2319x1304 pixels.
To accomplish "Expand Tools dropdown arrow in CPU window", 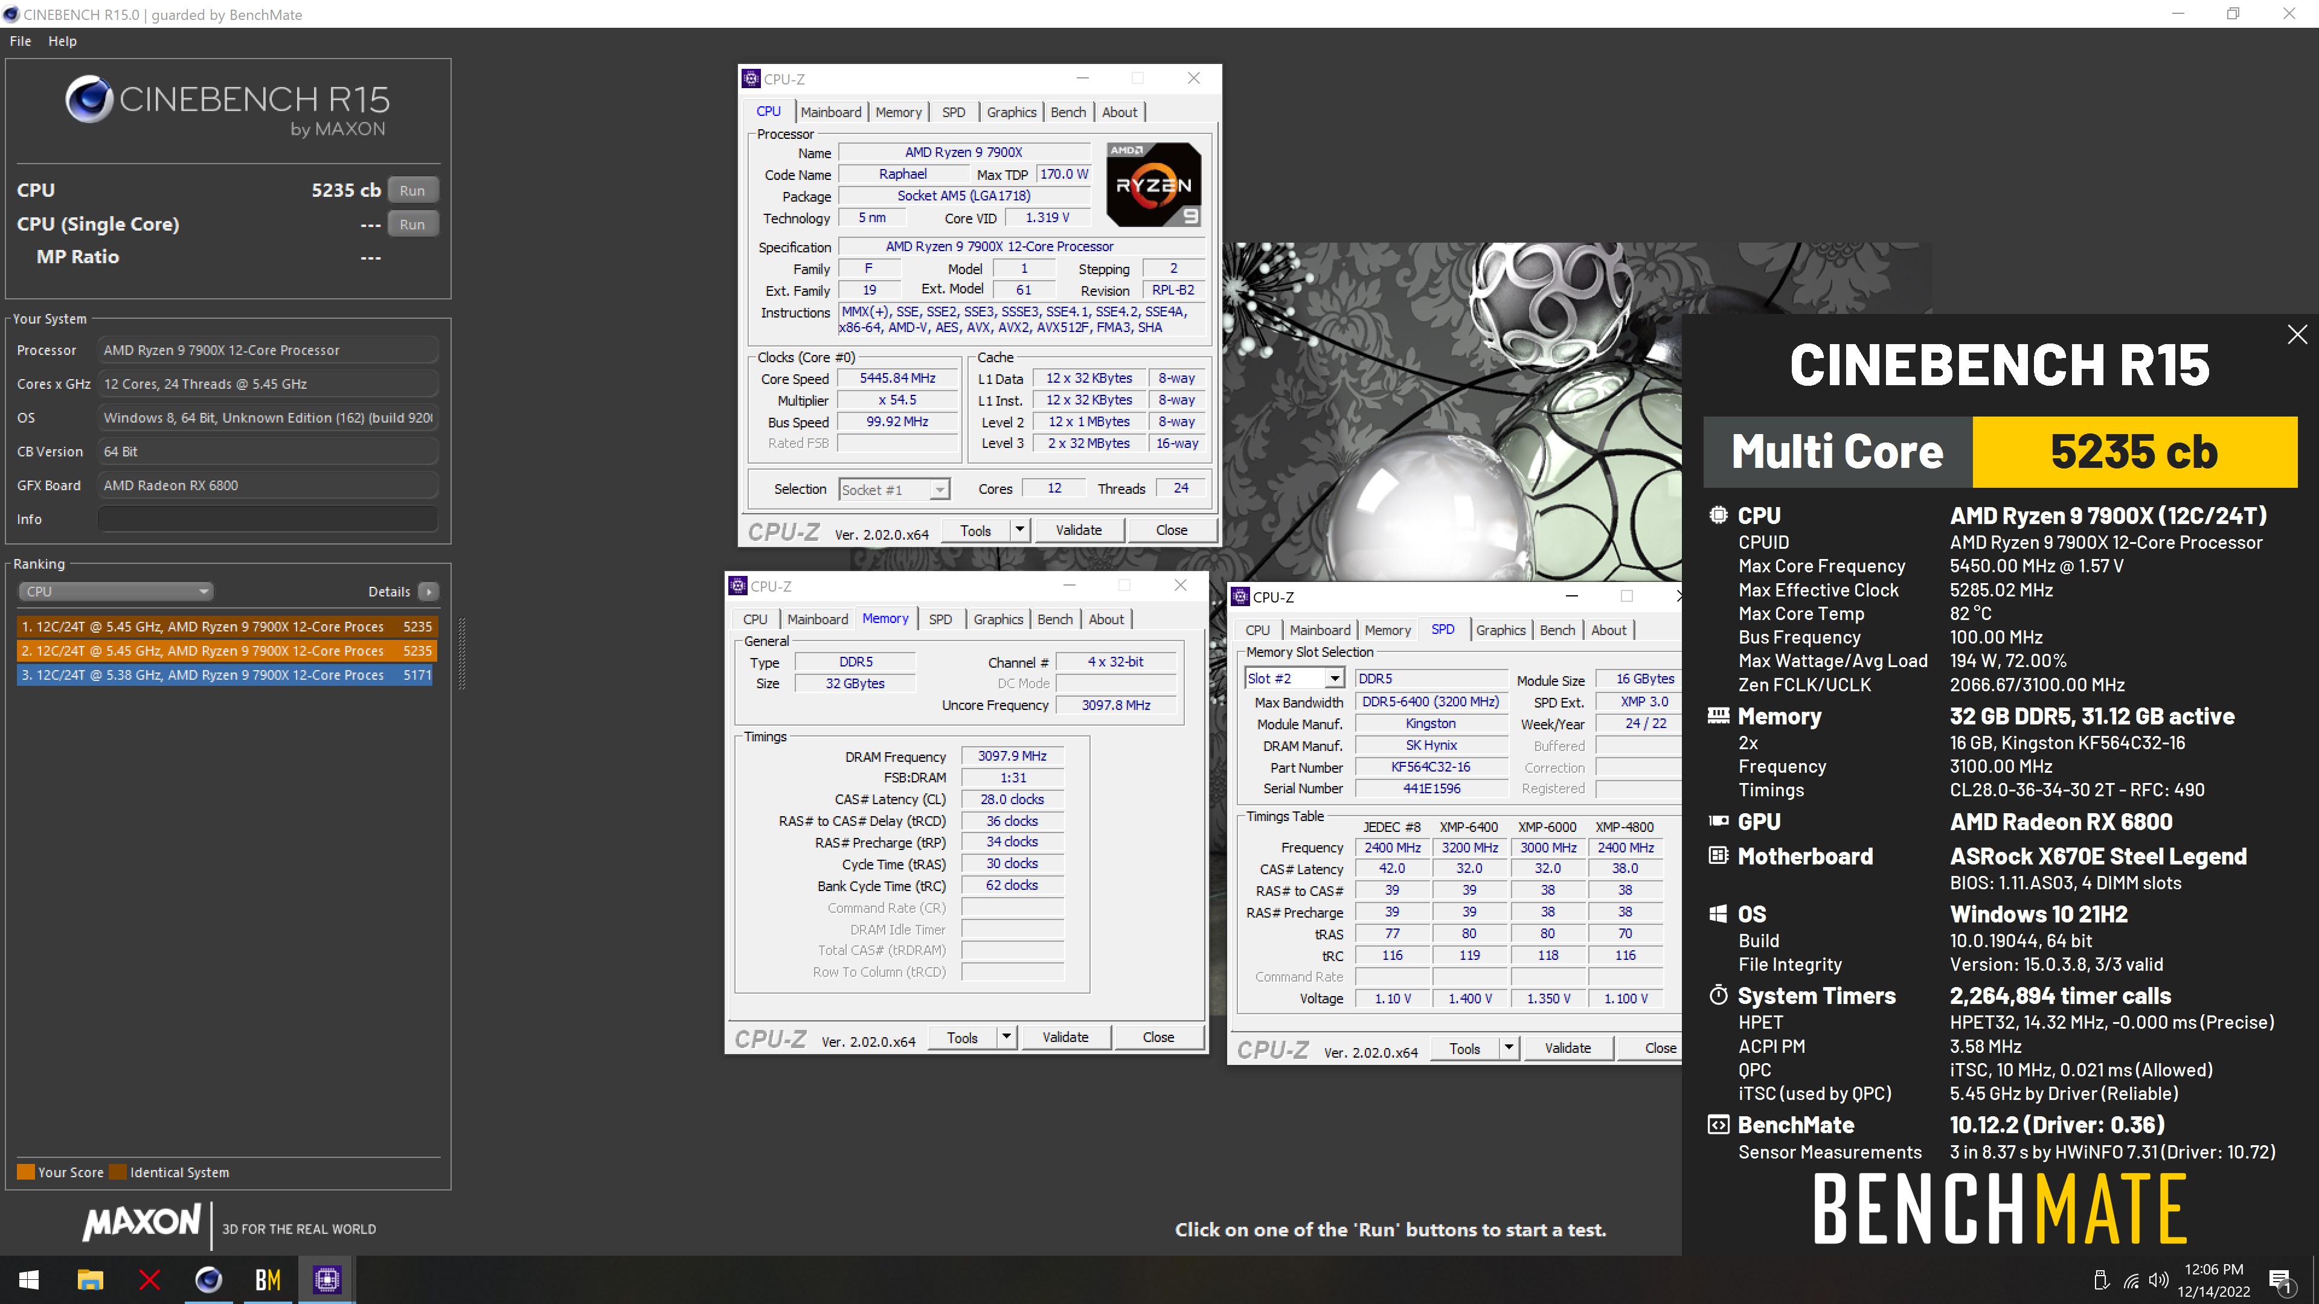I will point(1019,530).
